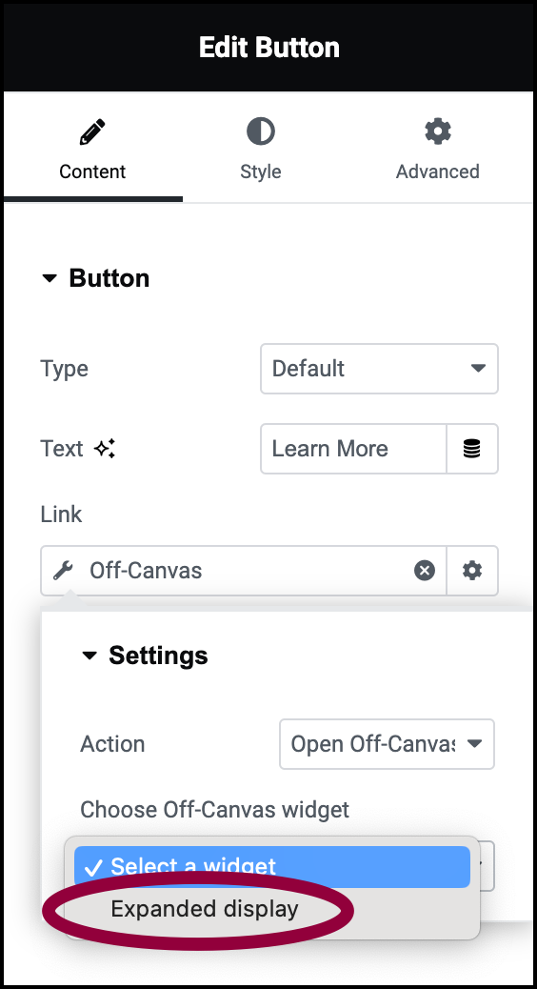The image size is (537, 989).
Task: Click the Off-Canvas link field
Action: coord(244,571)
